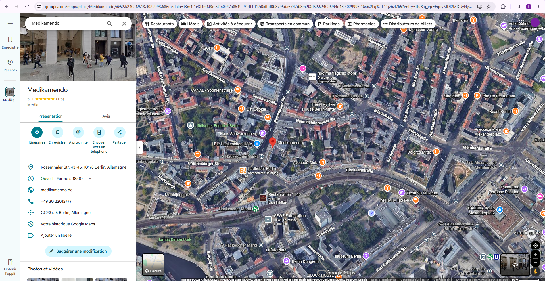This screenshot has height=281, width=545.
Task: Click the red Medikamendo map pin
Action: click(x=272, y=142)
